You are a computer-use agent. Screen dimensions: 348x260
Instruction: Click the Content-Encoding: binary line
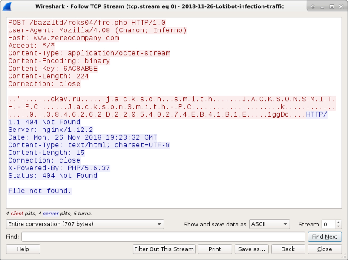[59, 61]
